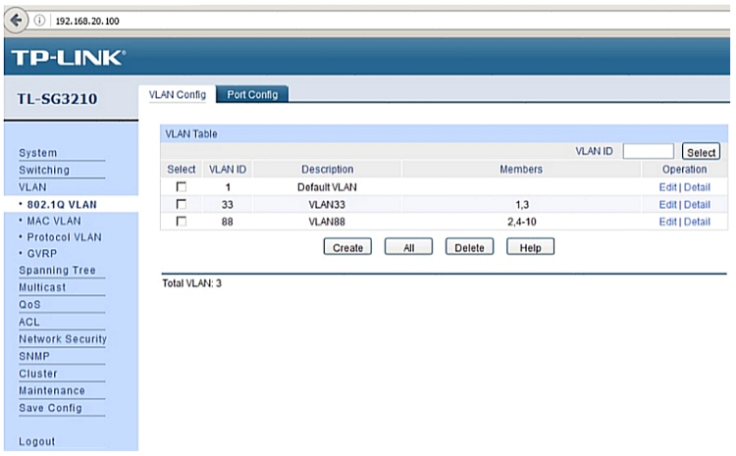Click the TL-SG3210 model name
The image size is (736, 456).
click(57, 99)
